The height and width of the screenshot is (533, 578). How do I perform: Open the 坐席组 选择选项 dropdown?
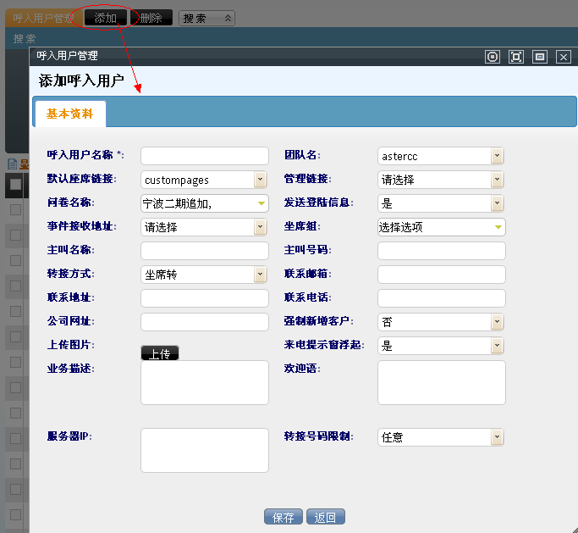click(x=441, y=227)
